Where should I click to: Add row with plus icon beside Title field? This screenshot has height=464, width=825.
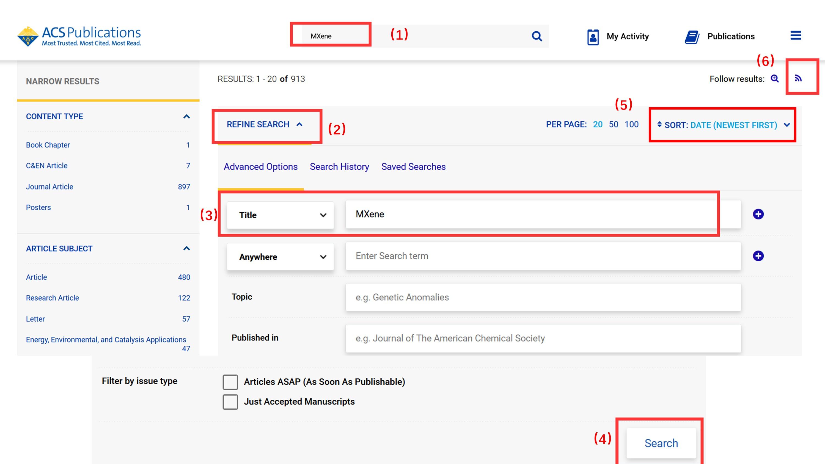[x=758, y=214]
